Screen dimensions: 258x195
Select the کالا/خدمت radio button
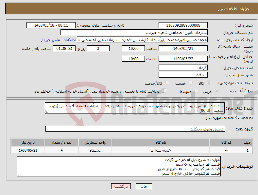[167, 83]
